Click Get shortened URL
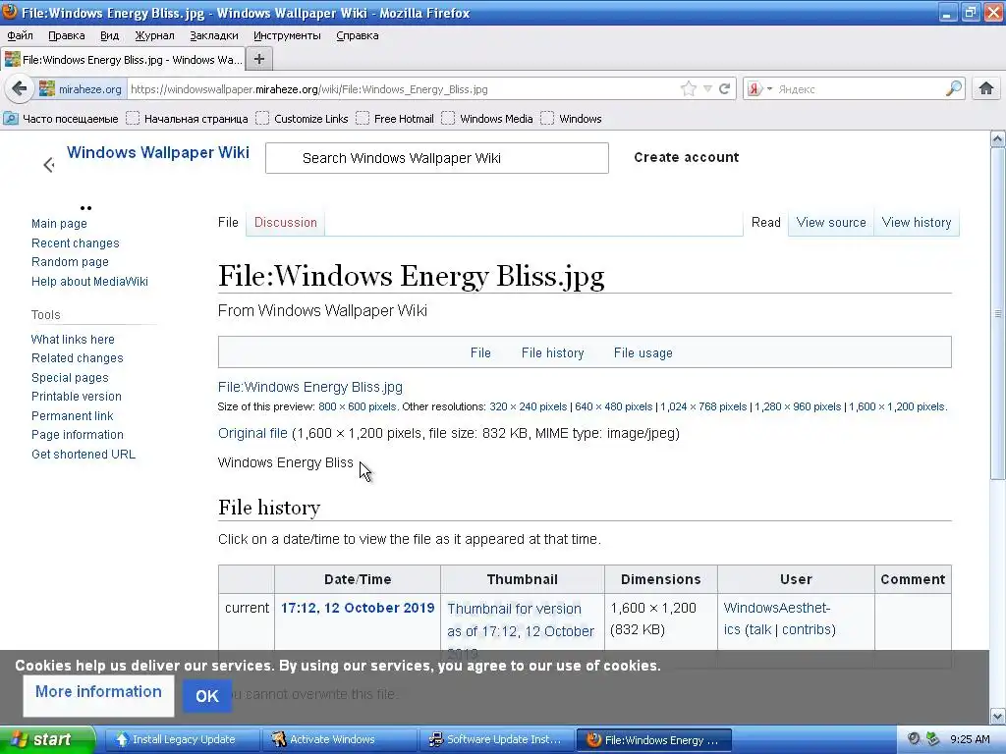1006x754 pixels. pyautogui.click(x=84, y=454)
